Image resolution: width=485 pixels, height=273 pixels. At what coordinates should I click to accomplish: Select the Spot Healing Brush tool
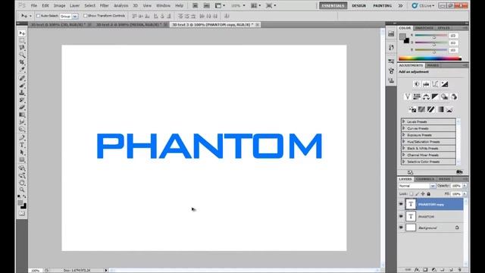click(x=22, y=78)
